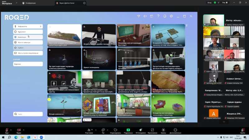Screen dimensions: 249x140
Task: Click the Wi-Fi icon in ROQED header
Action: point(139,16)
